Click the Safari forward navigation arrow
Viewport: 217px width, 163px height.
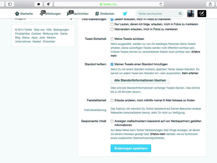[1, 4]
